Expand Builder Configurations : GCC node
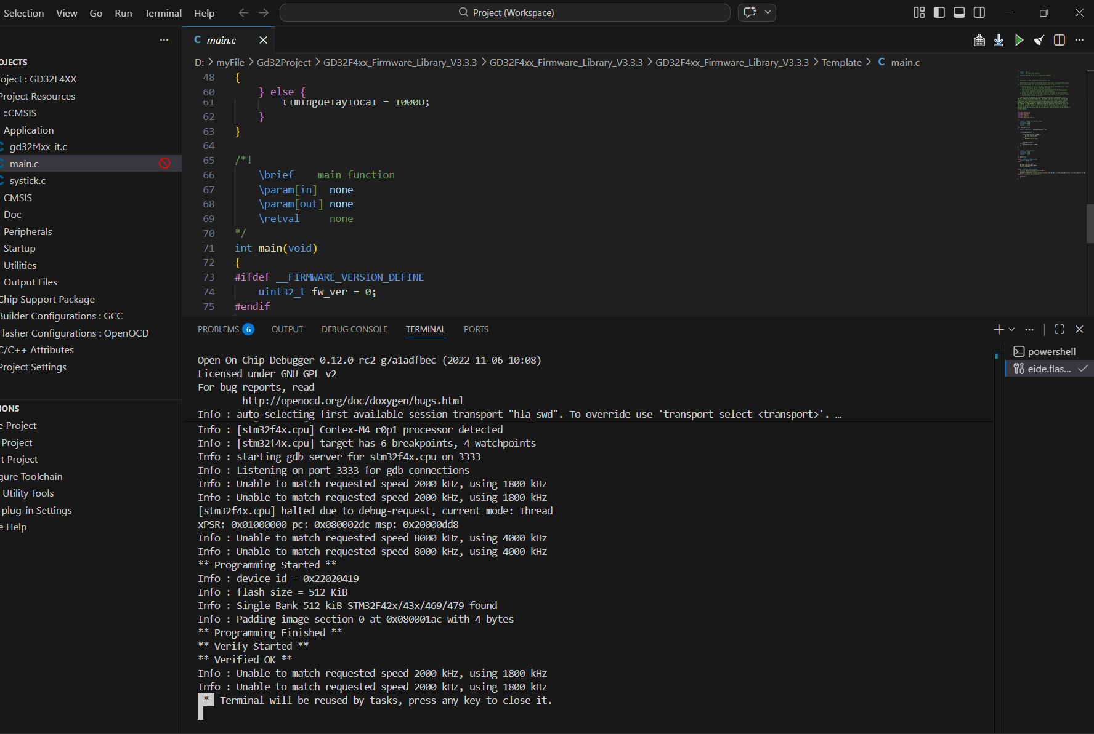1094x734 pixels. [62, 316]
